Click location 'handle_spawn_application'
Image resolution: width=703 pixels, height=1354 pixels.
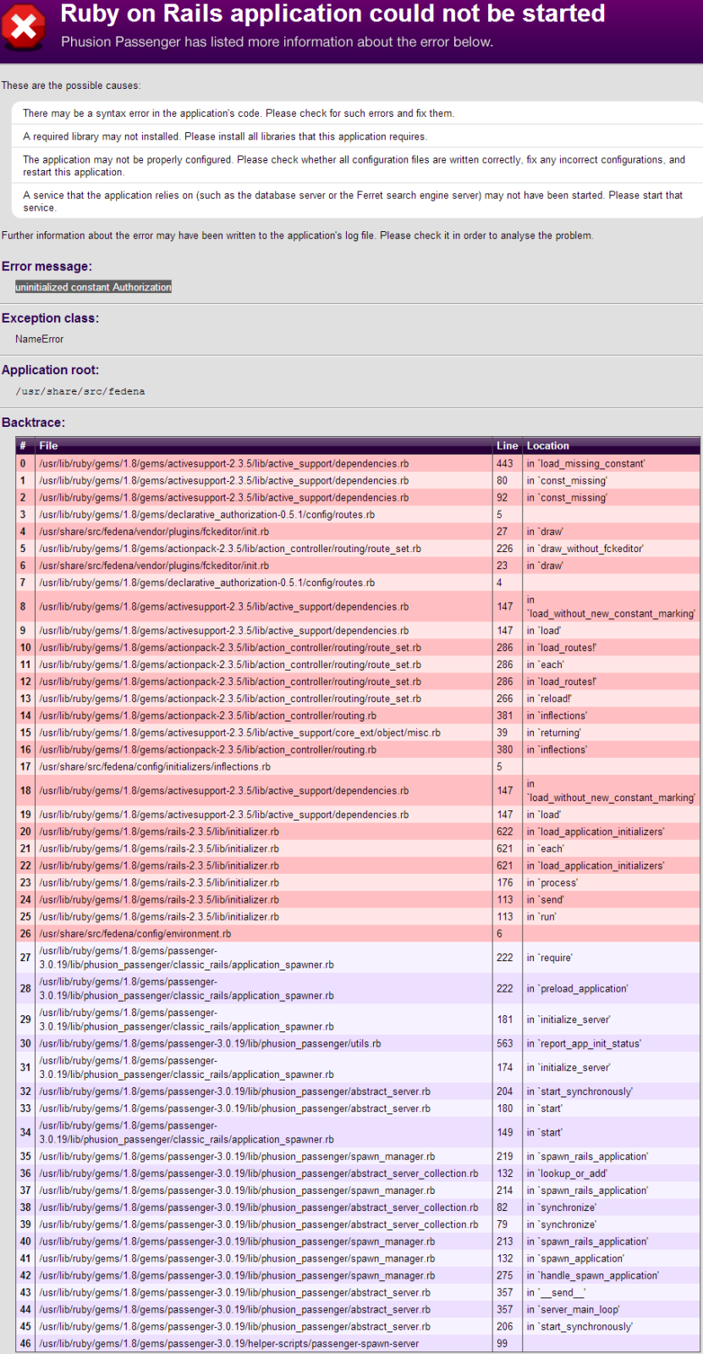[x=592, y=1275]
